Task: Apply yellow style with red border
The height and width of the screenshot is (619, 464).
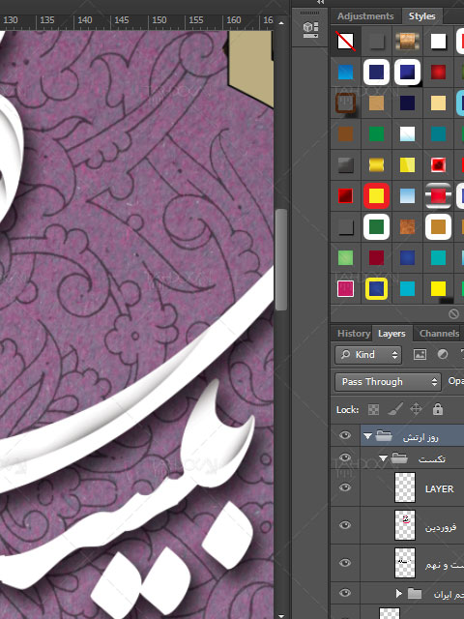Action: pos(376,195)
